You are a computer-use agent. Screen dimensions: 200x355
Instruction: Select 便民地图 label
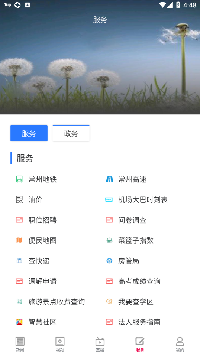[42, 240]
